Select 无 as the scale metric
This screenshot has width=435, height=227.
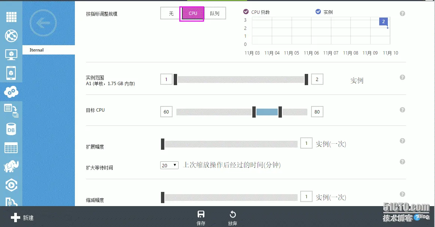pyautogui.click(x=171, y=13)
